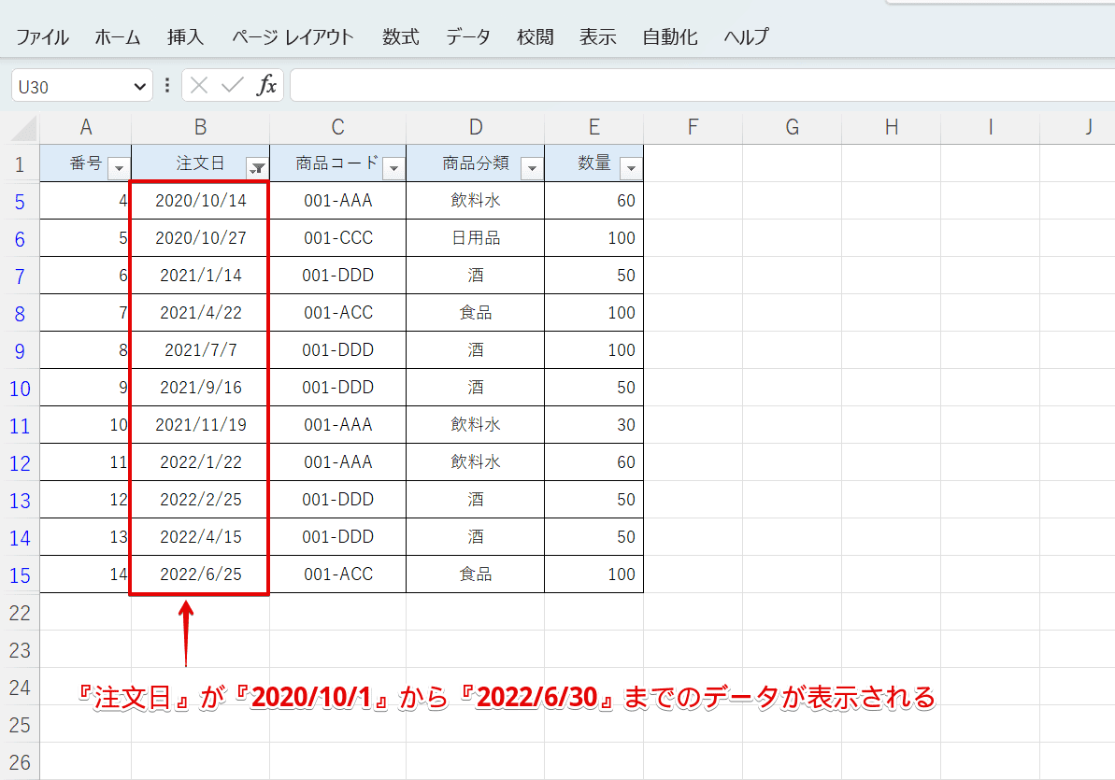
Task: Select column C header
Action: (x=337, y=127)
